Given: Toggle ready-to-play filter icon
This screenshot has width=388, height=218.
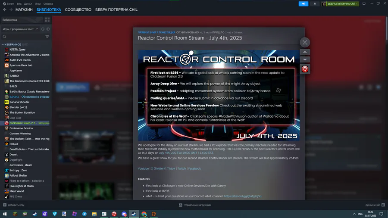Looking at the screenshot, I should pos(48,29).
